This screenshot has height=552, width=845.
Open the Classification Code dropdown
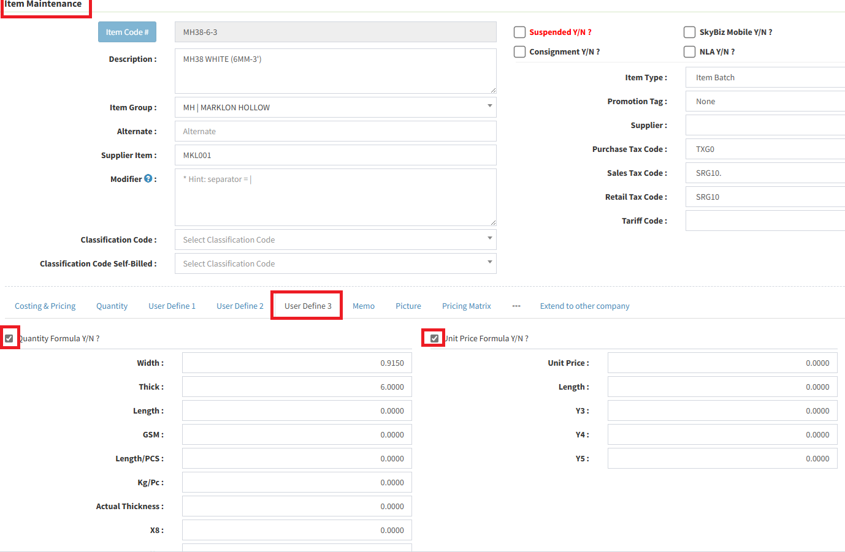(x=335, y=240)
